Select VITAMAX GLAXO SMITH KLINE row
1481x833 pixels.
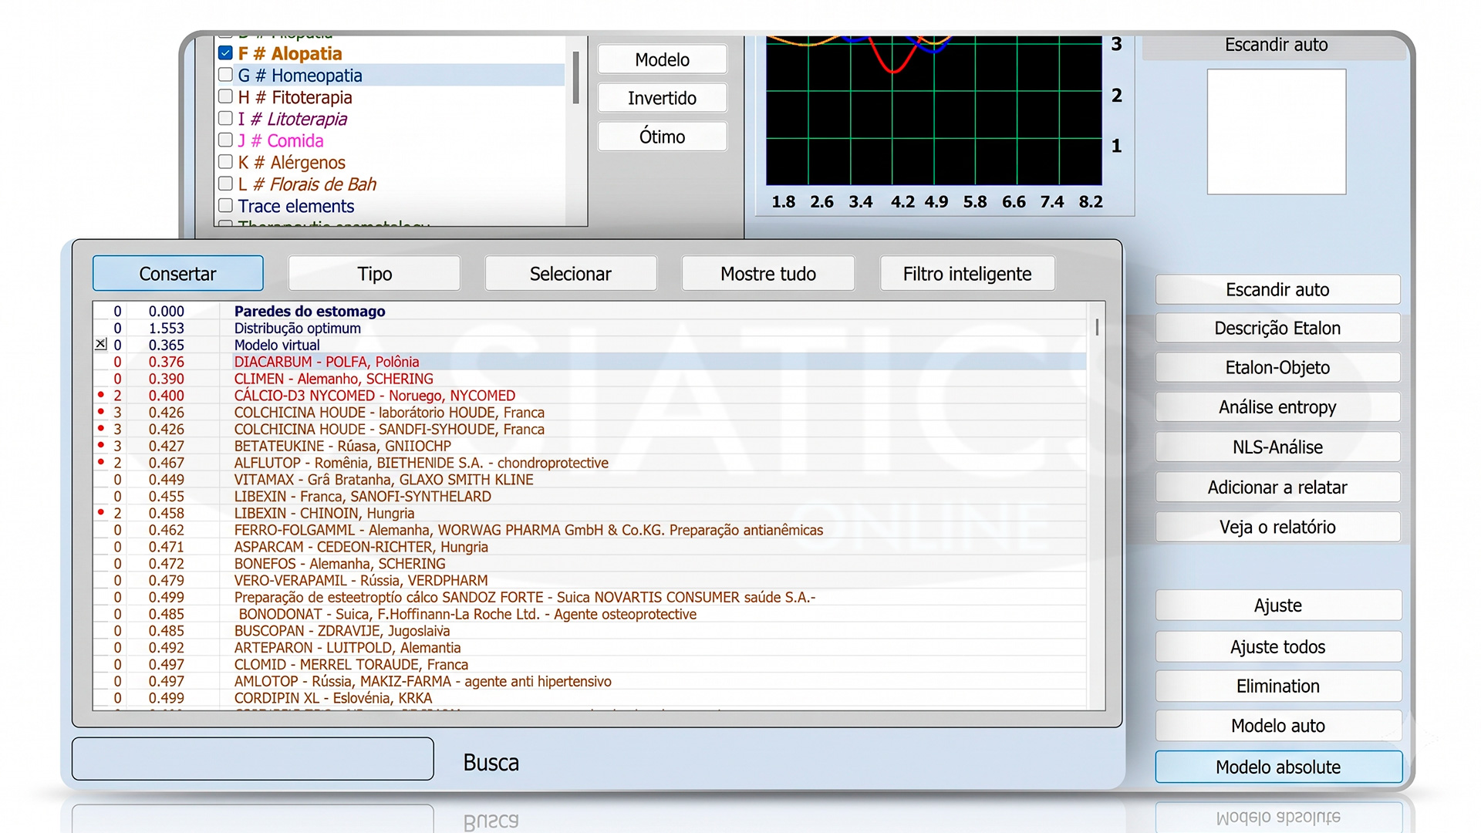coord(590,480)
